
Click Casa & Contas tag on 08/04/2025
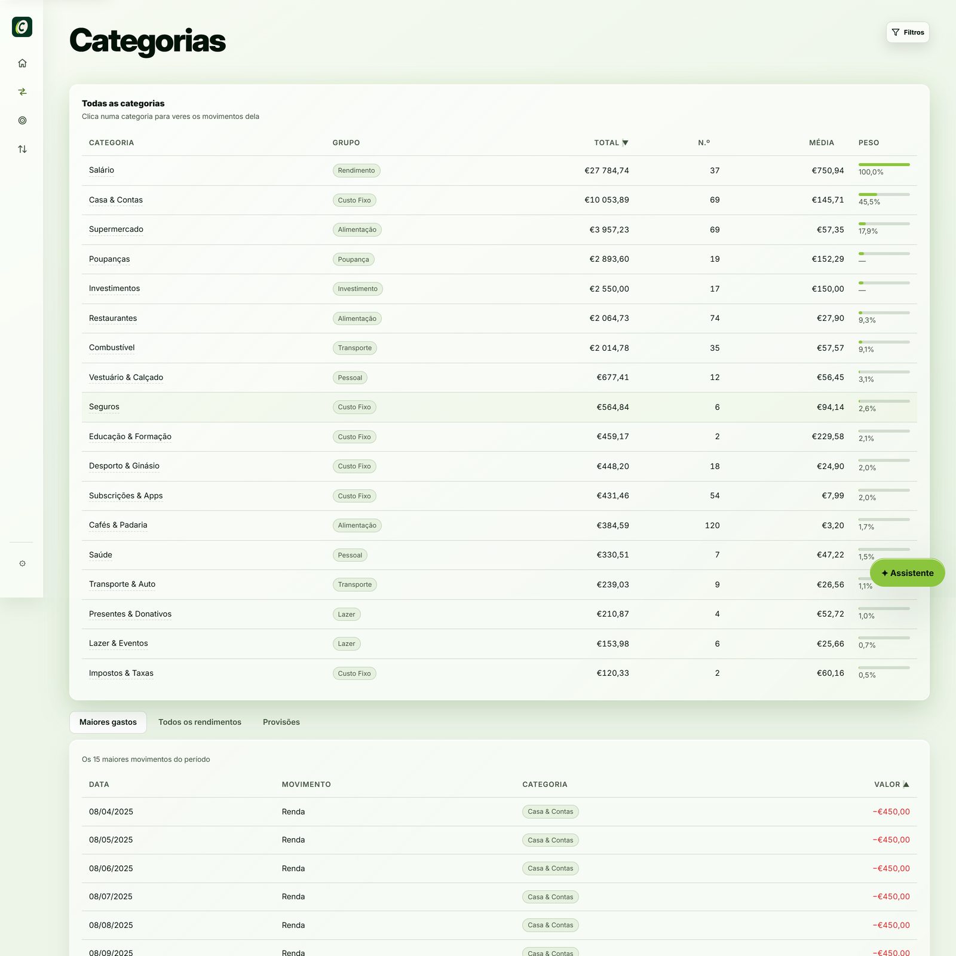click(x=550, y=812)
